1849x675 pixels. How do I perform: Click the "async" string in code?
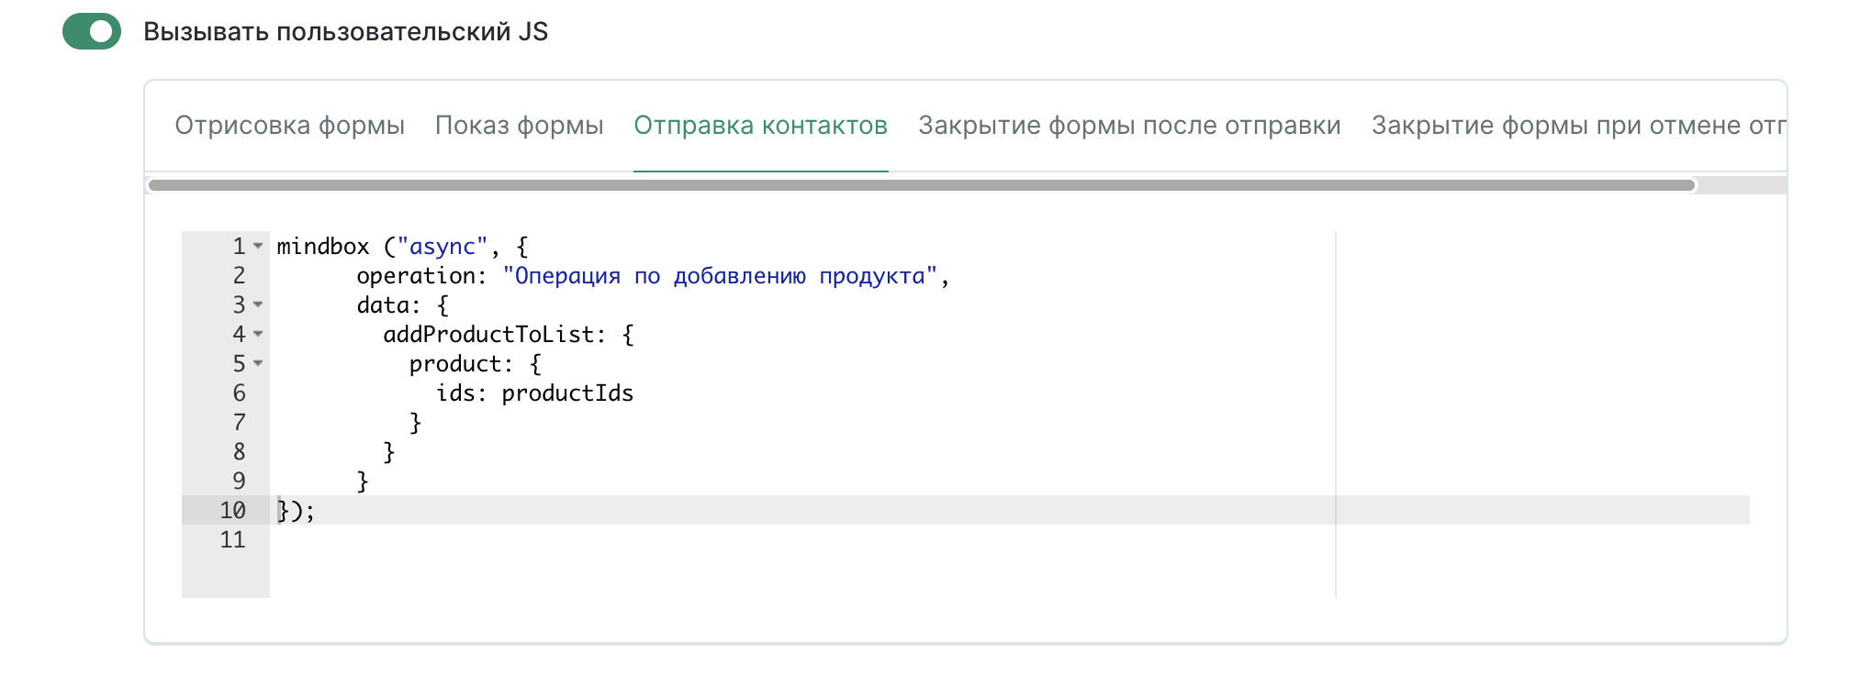(x=442, y=247)
